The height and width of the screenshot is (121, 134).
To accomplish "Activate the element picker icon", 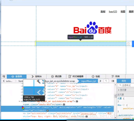I will coord(4,76).
